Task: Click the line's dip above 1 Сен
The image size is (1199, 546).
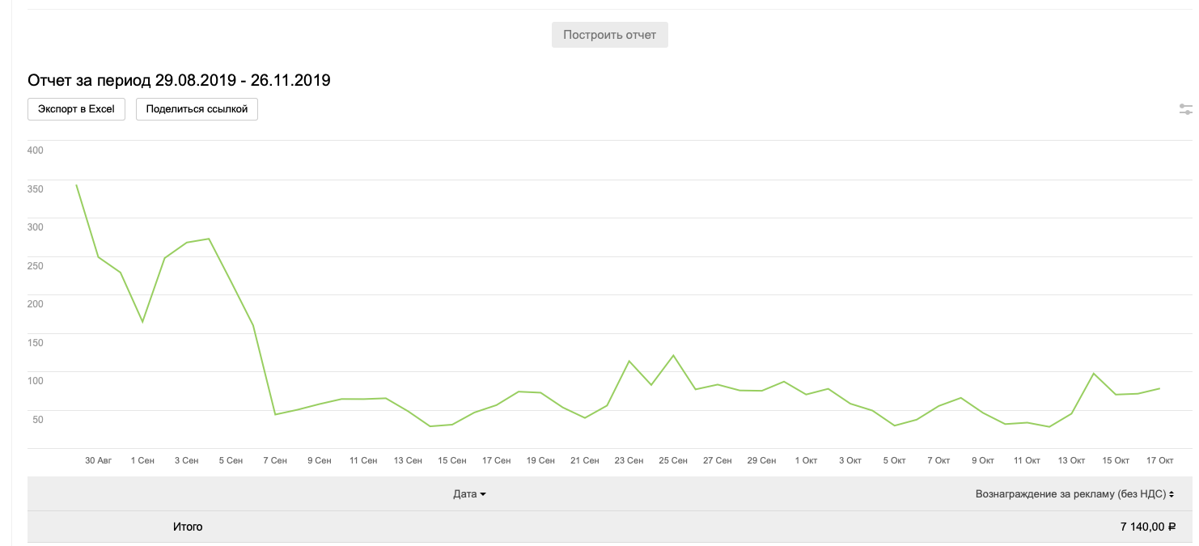Action: [x=142, y=322]
